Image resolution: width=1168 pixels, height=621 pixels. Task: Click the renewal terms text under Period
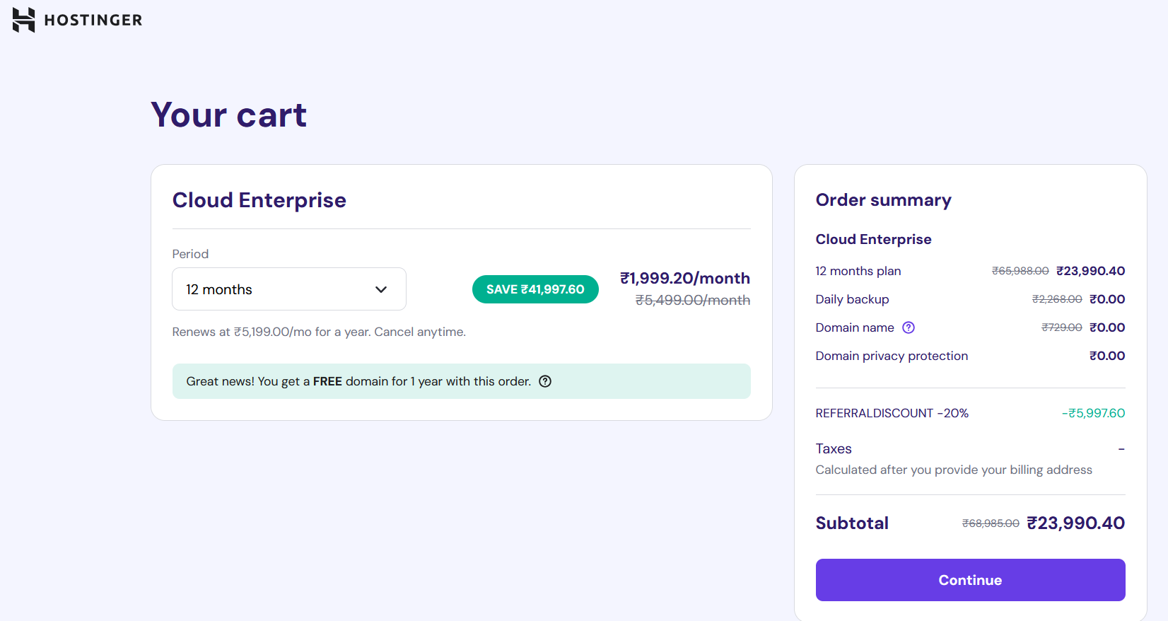pos(319,332)
